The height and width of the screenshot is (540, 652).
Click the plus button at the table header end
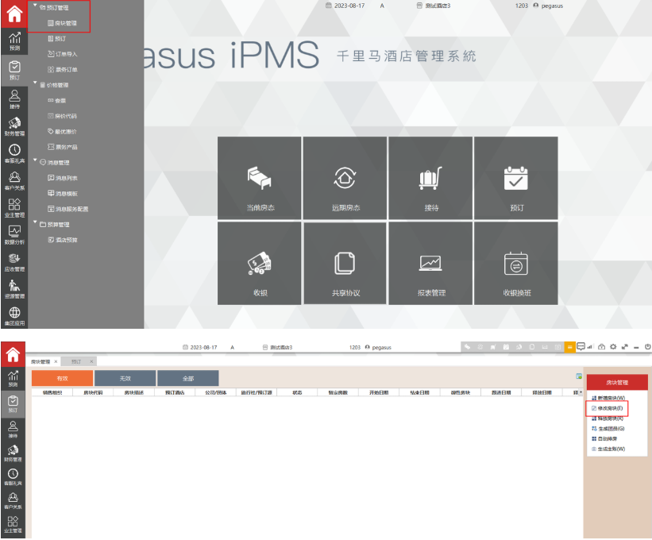coord(581,392)
